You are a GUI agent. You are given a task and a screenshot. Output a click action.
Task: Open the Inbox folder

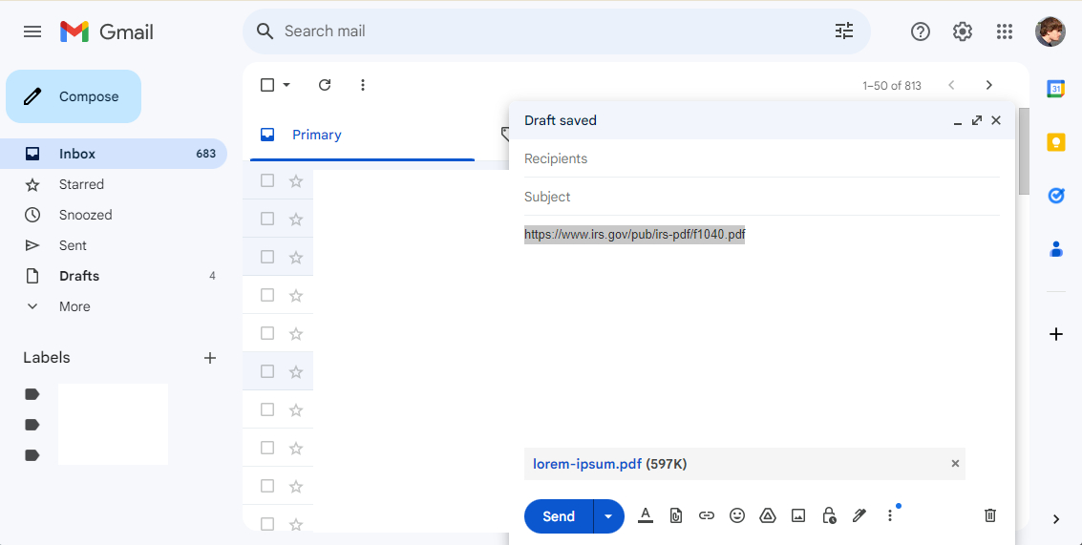114,154
